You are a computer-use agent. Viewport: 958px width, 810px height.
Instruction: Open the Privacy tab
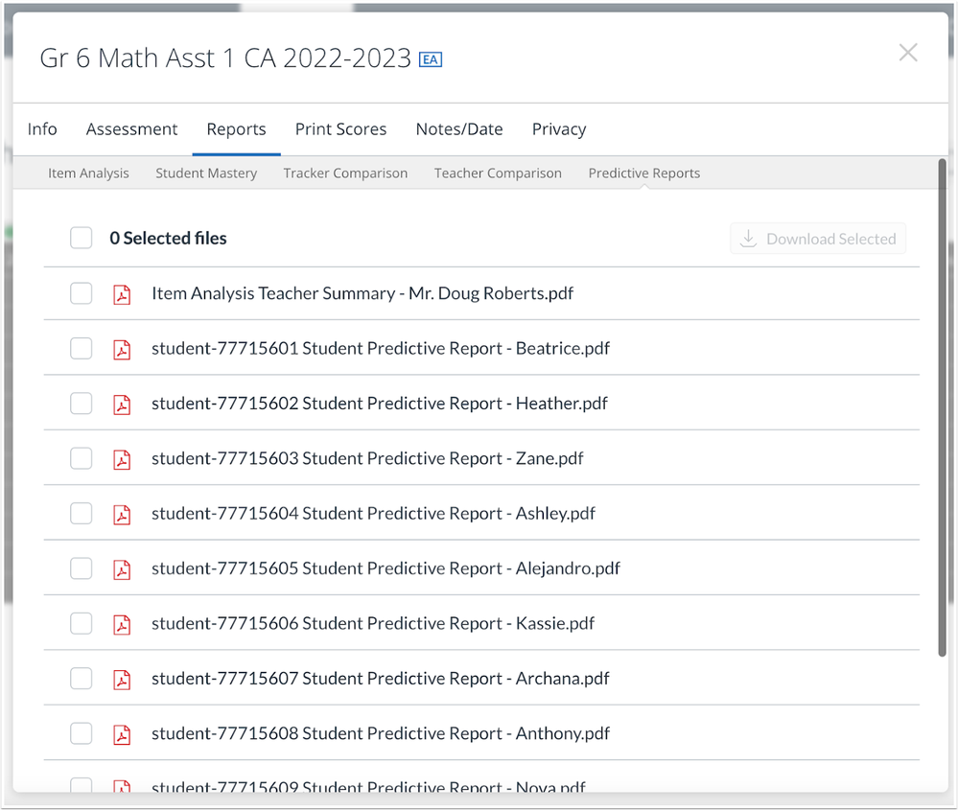[559, 128]
